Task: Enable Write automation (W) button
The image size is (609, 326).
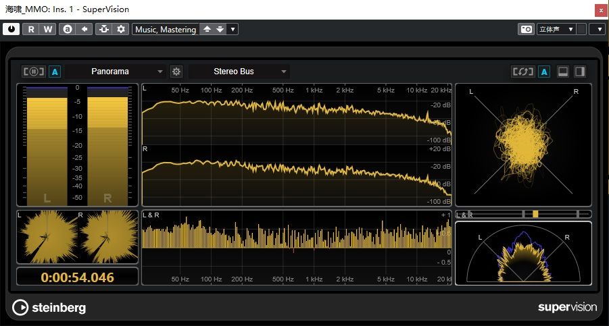Action: coord(48,29)
